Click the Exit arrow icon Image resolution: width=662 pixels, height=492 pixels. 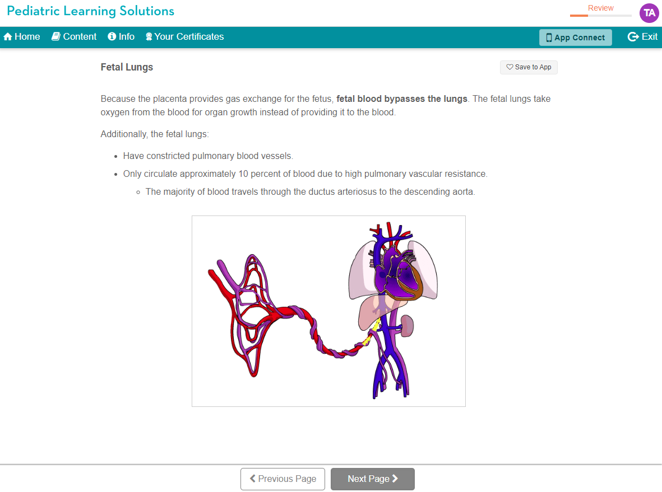(x=633, y=37)
